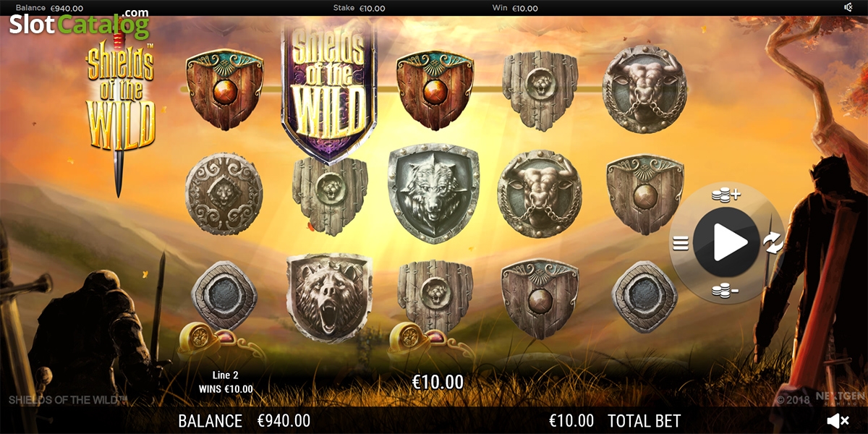Toggle the top-right speaker icon
The width and height of the screenshot is (868, 434).
point(848,7)
